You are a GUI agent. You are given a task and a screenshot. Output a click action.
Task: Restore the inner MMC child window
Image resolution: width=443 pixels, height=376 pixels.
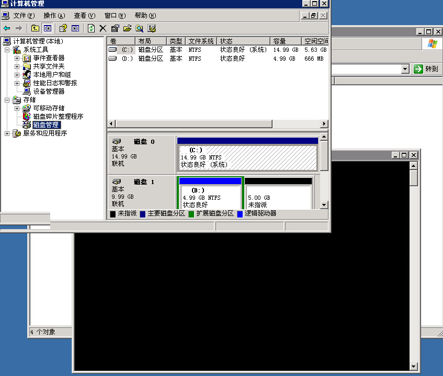[314, 16]
